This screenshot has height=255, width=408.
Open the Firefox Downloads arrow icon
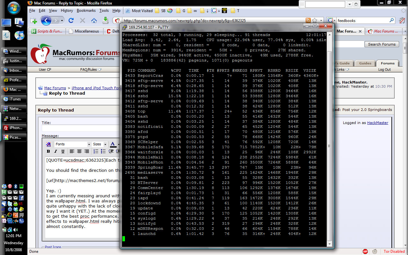click(106, 20)
